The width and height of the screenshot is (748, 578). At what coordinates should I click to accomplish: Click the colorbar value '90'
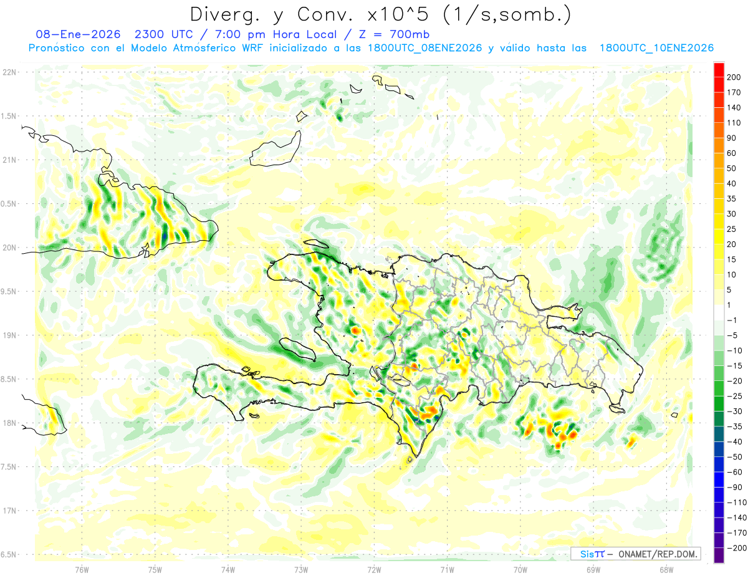pyautogui.click(x=732, y=138)
